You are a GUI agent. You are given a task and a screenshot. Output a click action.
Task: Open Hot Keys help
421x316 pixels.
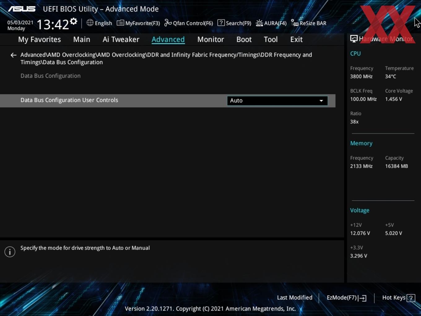[398, 298]
